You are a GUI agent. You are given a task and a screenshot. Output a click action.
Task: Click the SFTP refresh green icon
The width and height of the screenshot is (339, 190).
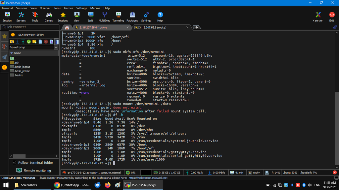click(29, 42)
